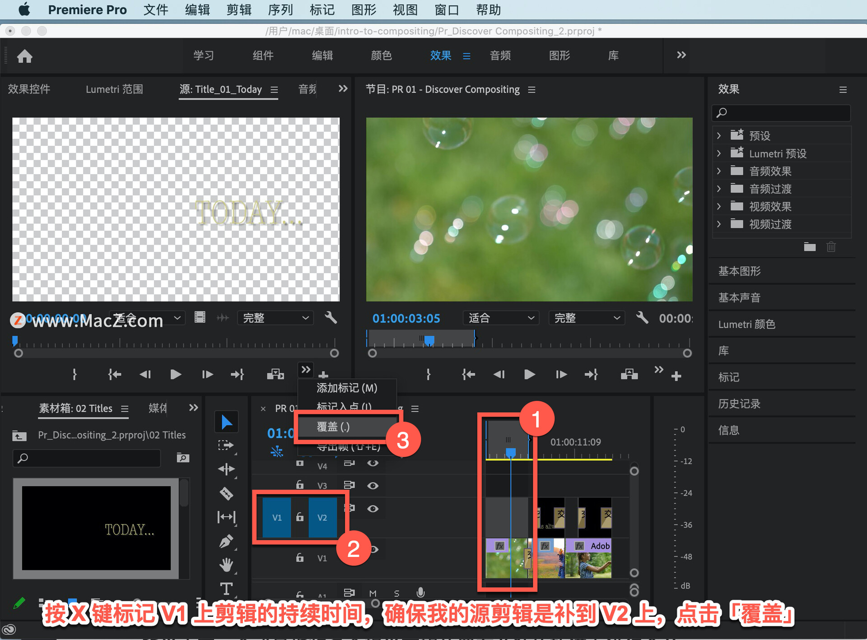Create new custom bin in Effects panel
867x640 pixels.
[x=810, y=247]
